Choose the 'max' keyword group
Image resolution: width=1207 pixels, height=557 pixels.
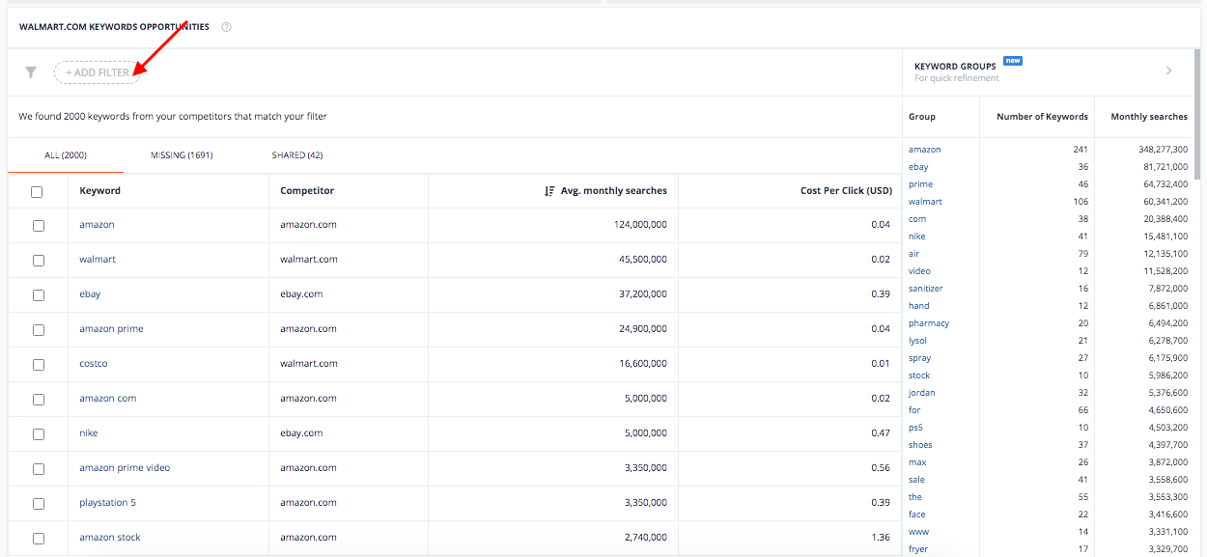tap(917, 462)
